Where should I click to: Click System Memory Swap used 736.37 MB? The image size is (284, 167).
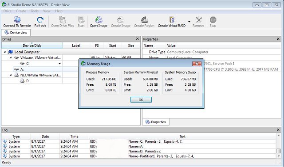[188, 79]
